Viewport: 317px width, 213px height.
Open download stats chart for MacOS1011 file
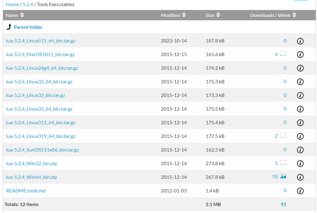[283, 54]
